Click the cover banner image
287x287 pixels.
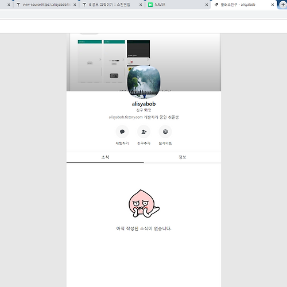coord(143,63)
